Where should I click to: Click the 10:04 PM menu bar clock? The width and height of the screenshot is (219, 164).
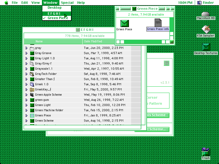tap(185, 3)
